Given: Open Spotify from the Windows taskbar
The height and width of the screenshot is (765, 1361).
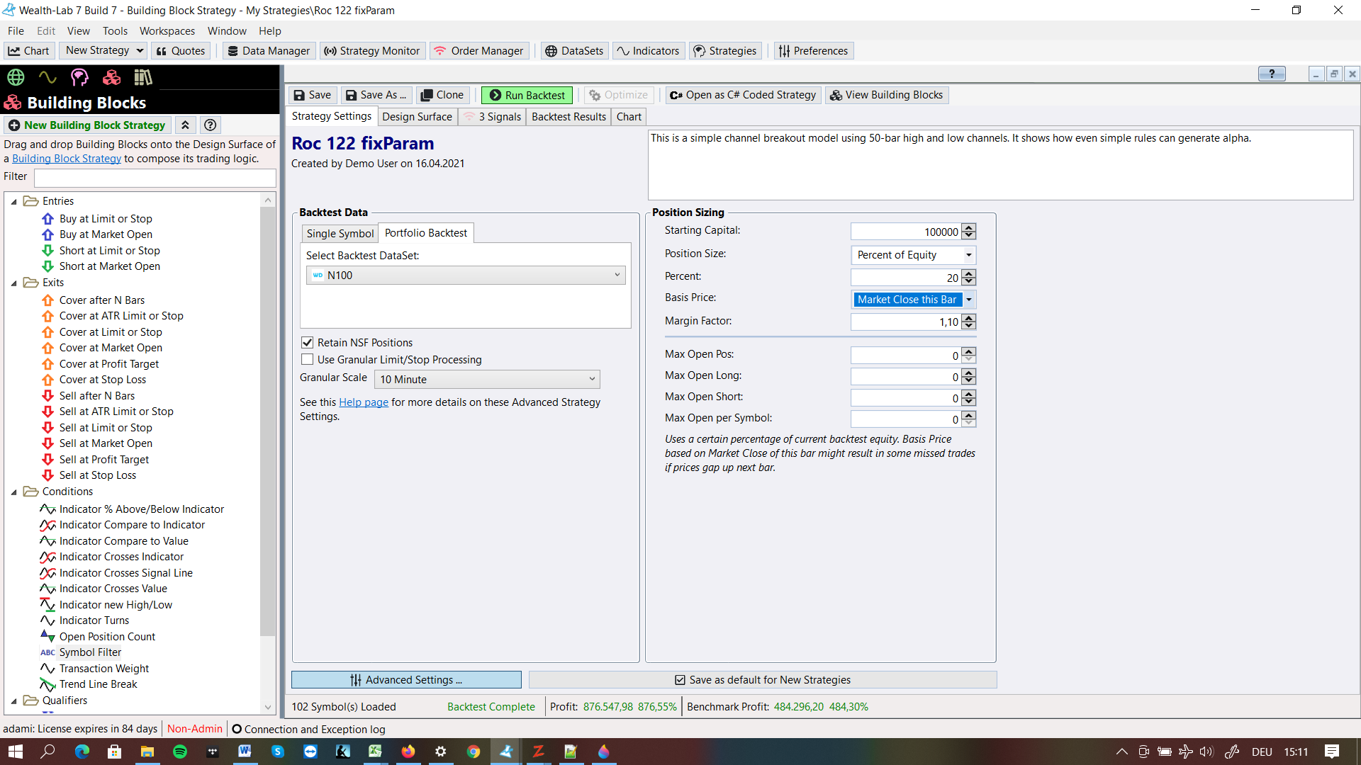Looking at the screenshot, I should point(180,752).
